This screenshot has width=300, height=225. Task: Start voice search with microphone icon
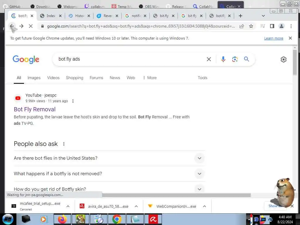(x=223, y=59)
